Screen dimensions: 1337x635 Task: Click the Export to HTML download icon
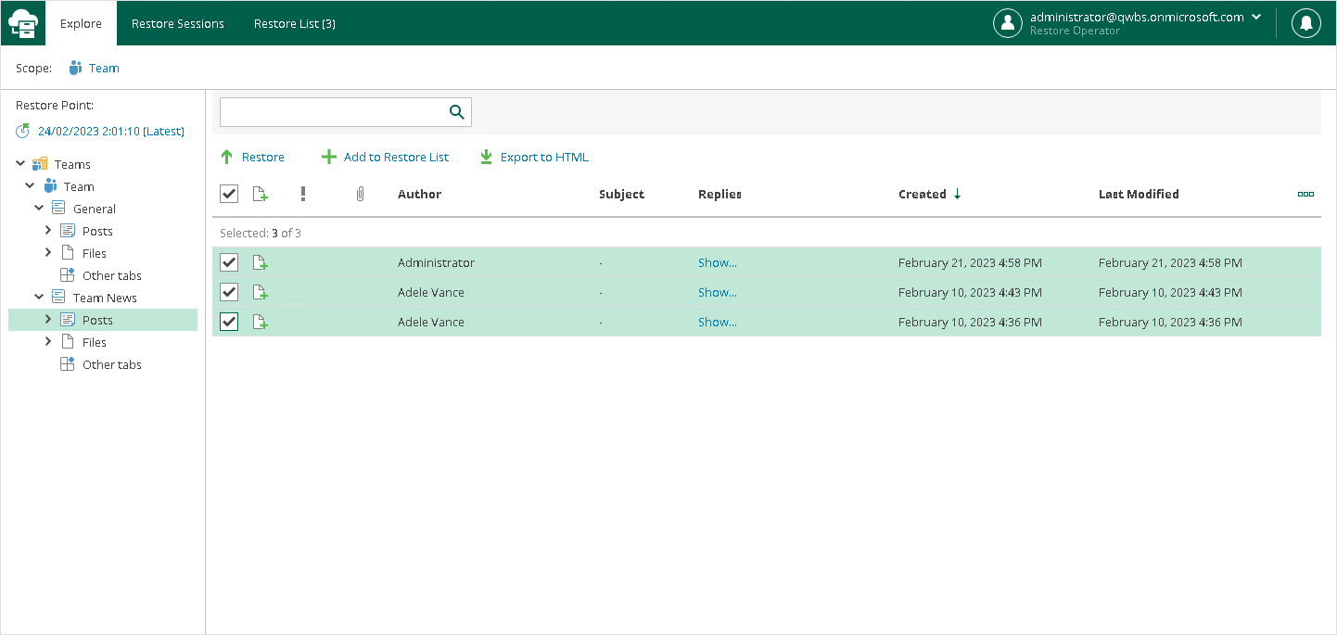tap(486, 158)
